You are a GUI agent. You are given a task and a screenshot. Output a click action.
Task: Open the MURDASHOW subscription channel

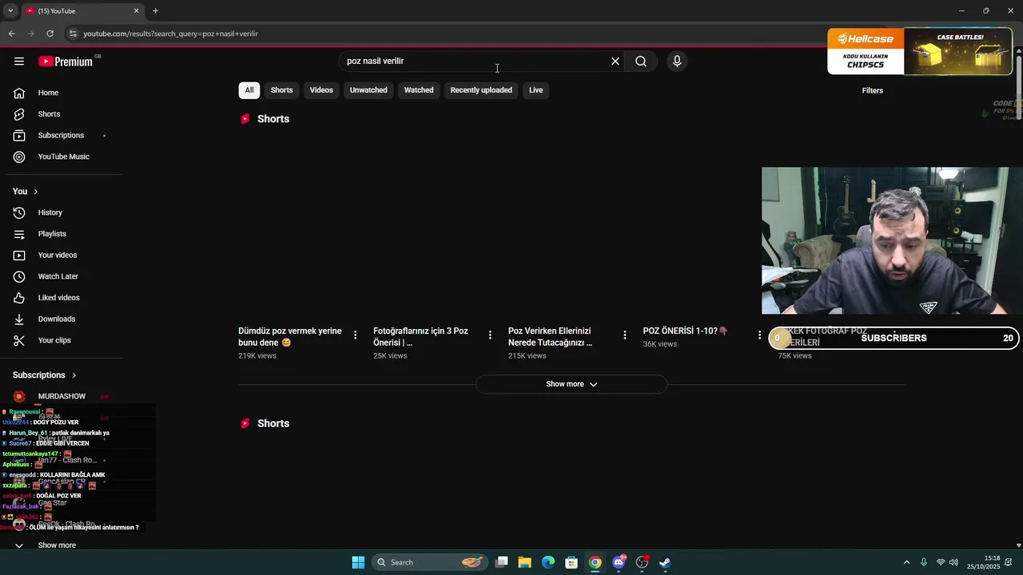coord(61,396)
